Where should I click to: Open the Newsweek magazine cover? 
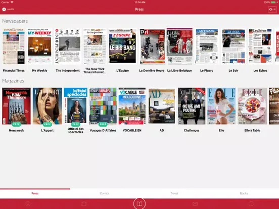tap(16, 106)
